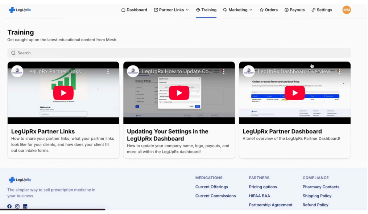Visit the Facebook page from footer
This screenshot has width=368, height=214.
[9, 206]
